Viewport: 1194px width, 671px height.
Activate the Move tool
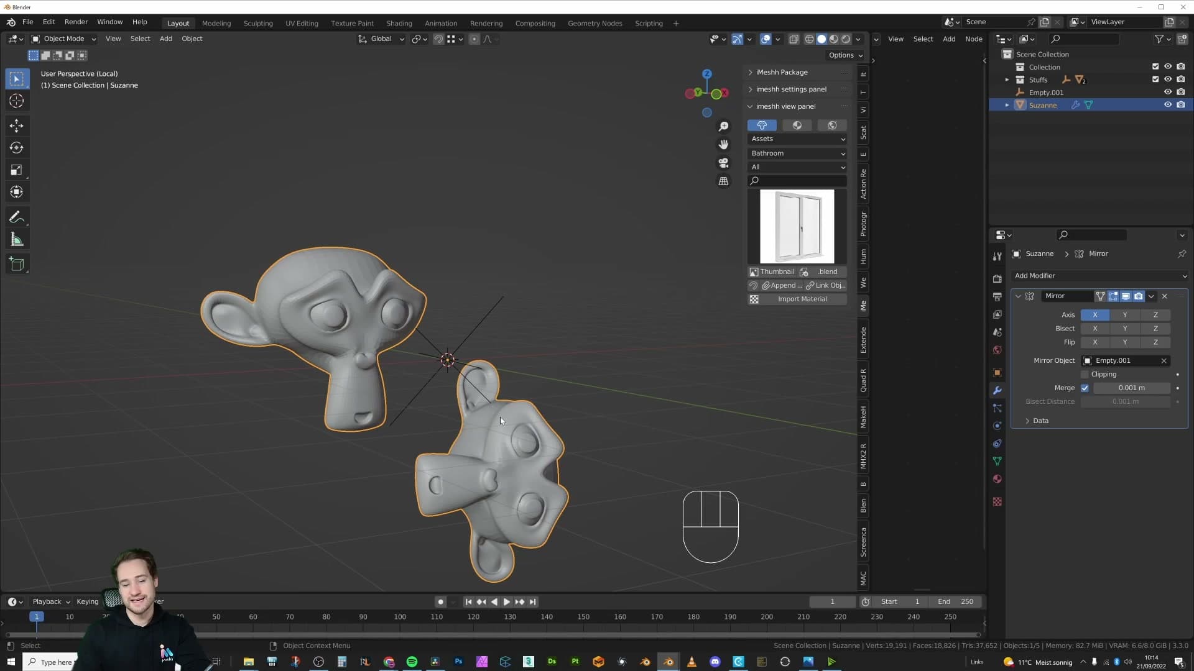[x=17, y=126]
